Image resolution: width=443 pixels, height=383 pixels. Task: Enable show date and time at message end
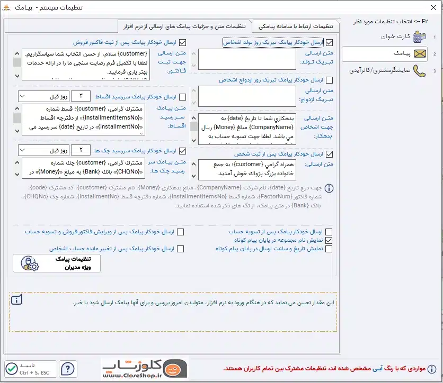click(329, 249)
